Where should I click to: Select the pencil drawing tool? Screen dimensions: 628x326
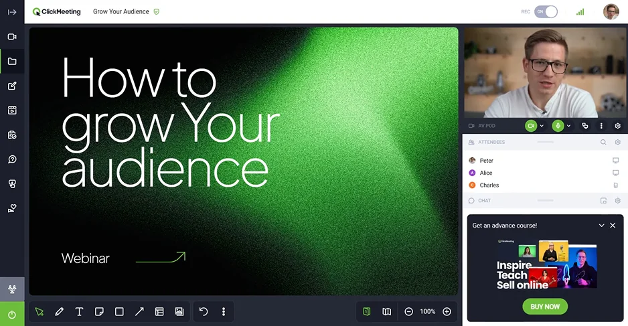60,311
